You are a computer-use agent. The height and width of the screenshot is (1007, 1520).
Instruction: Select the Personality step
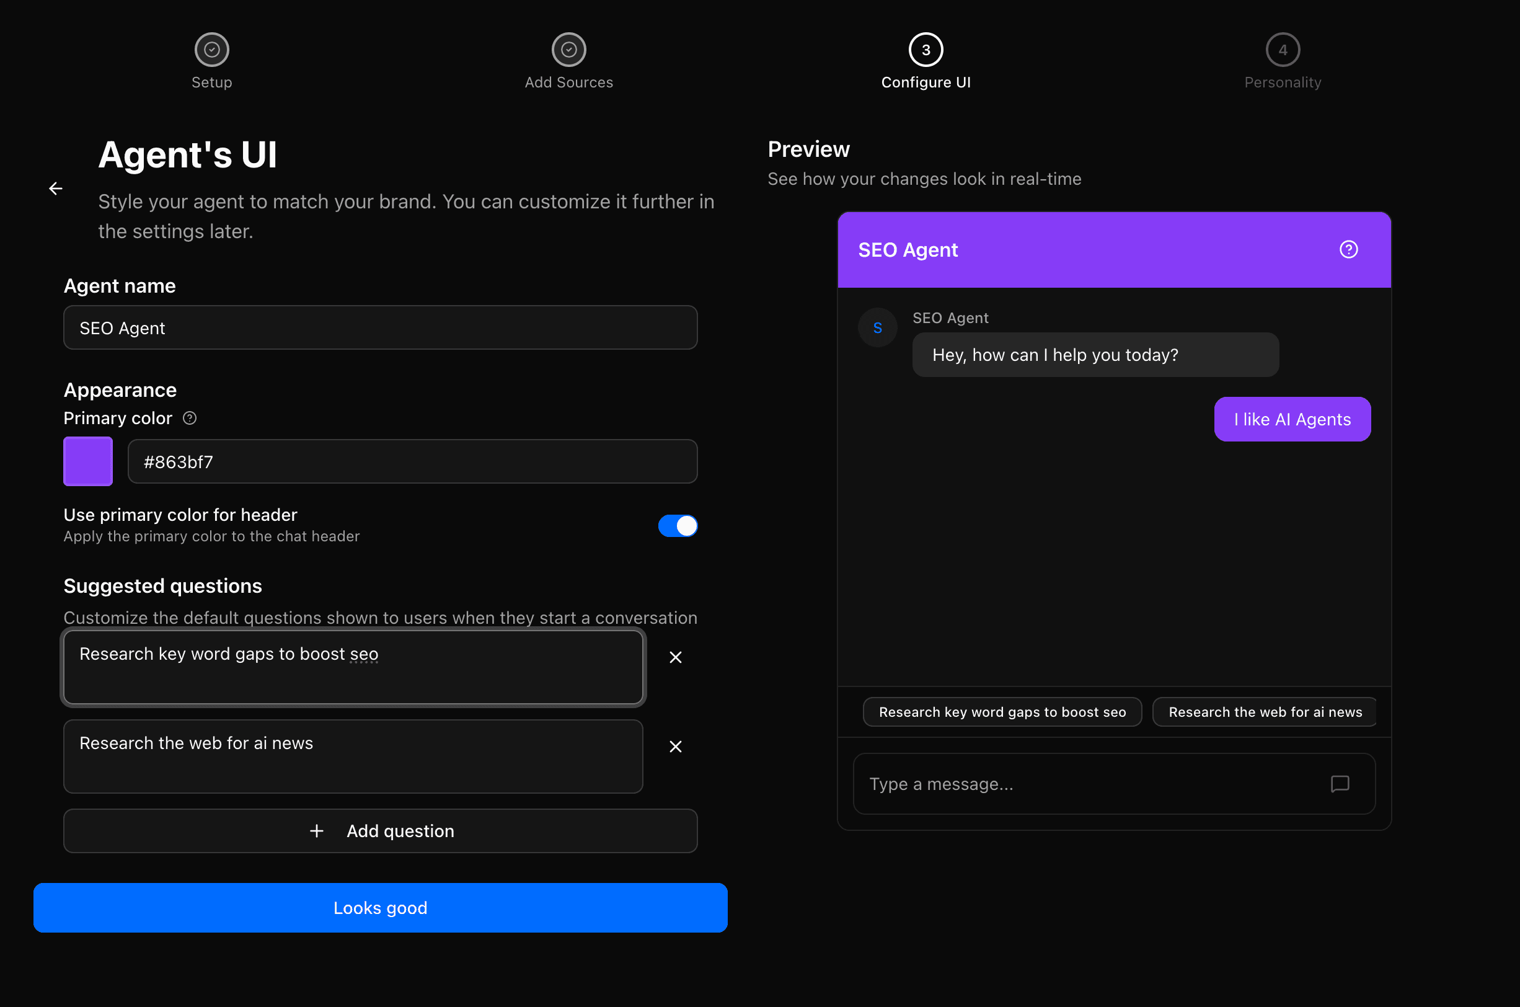pyautogui.click(x=1283, y=50)
